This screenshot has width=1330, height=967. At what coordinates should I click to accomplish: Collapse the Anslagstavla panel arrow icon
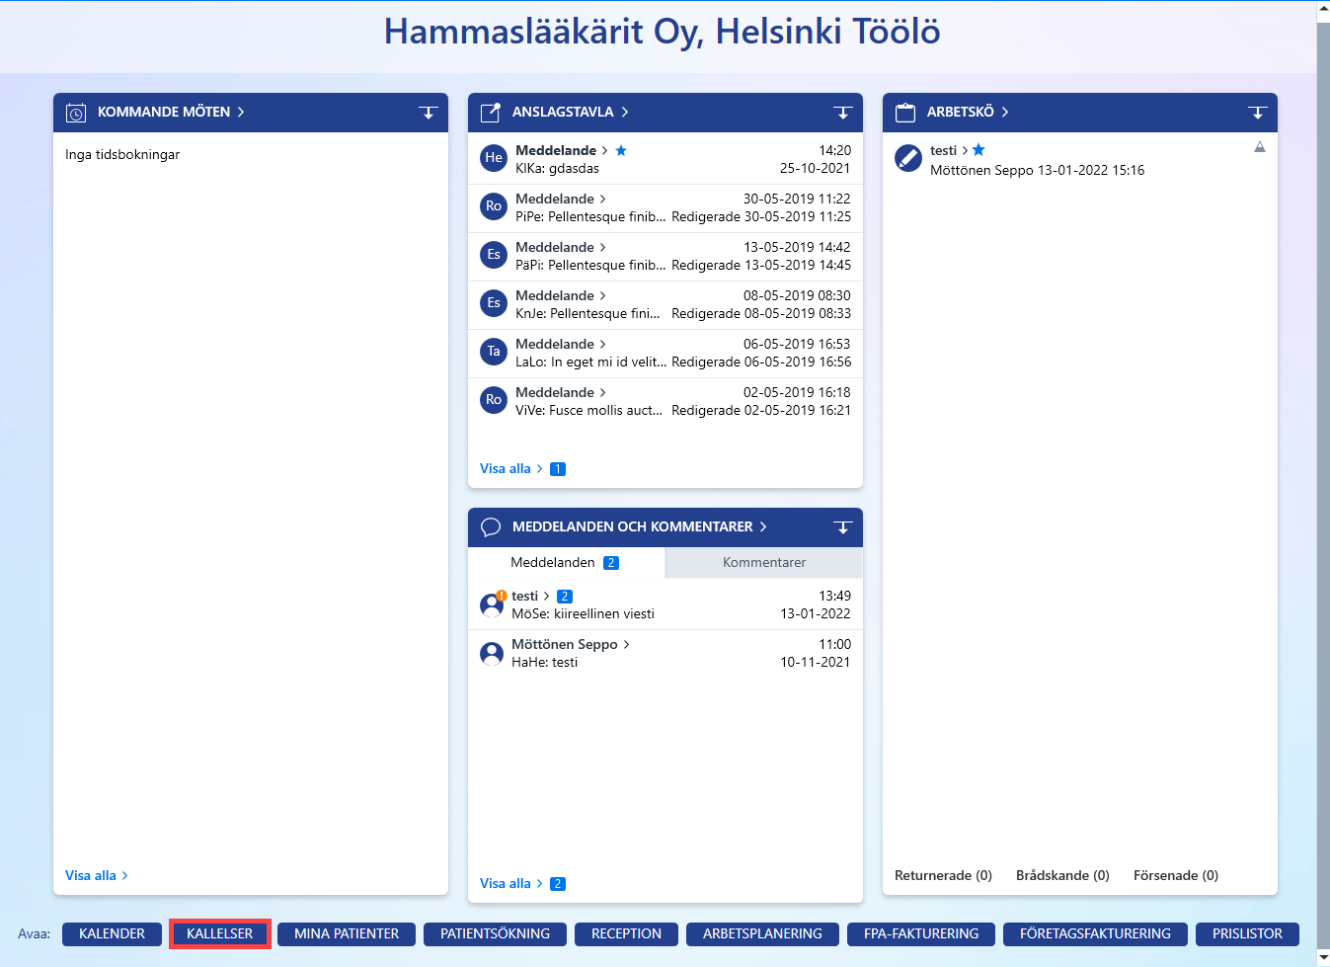843,113
